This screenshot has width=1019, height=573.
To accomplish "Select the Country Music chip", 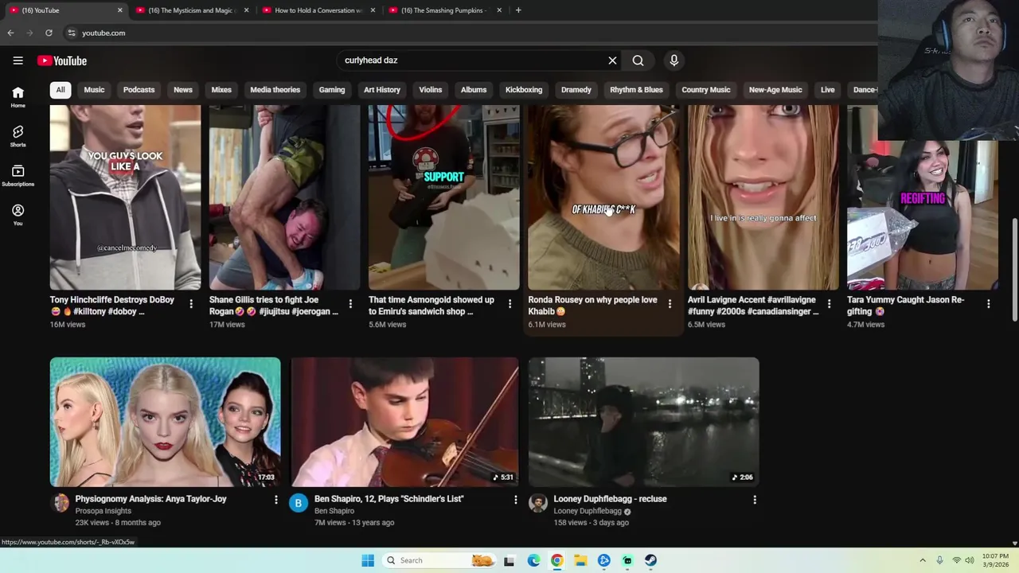I will pos(706,90).
